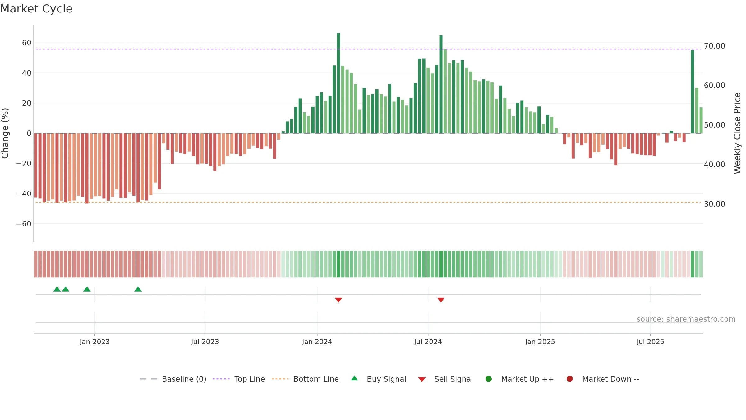Image resolution: width=746 pixels, height=420 pixels.
Task: Click the Jul 2025 axis label
Action: click(x=650, y=342)
